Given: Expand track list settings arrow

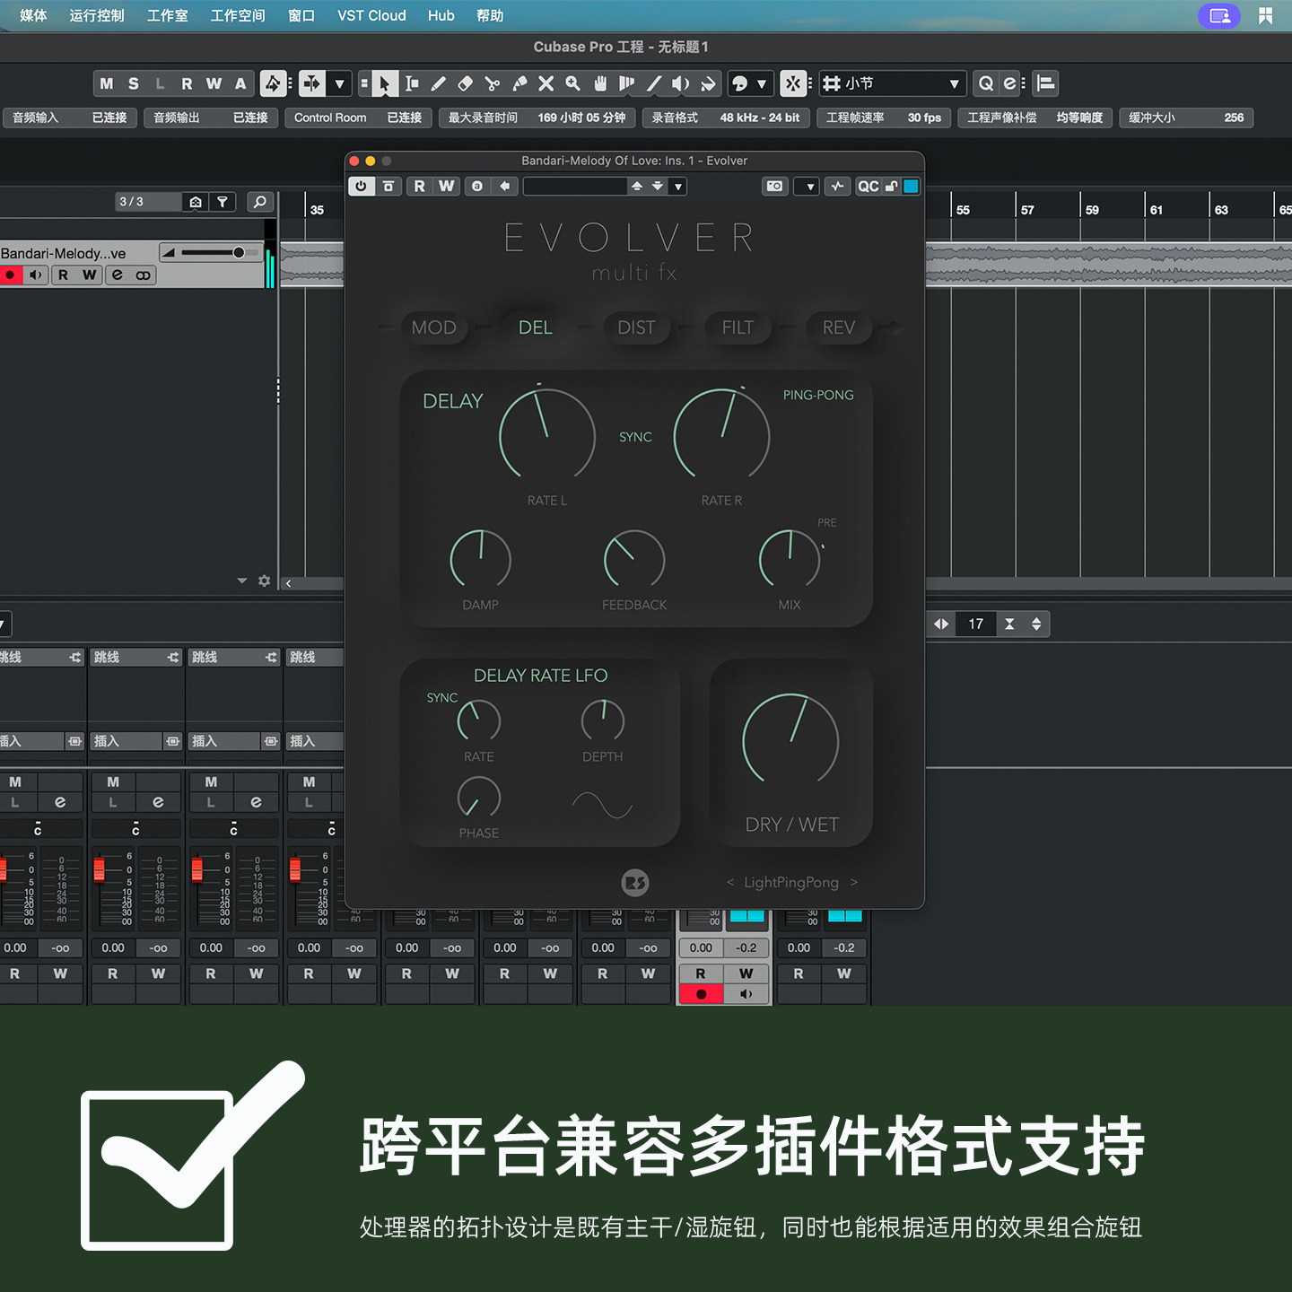Looking at the screenshot, I should [x=242, y=581].
